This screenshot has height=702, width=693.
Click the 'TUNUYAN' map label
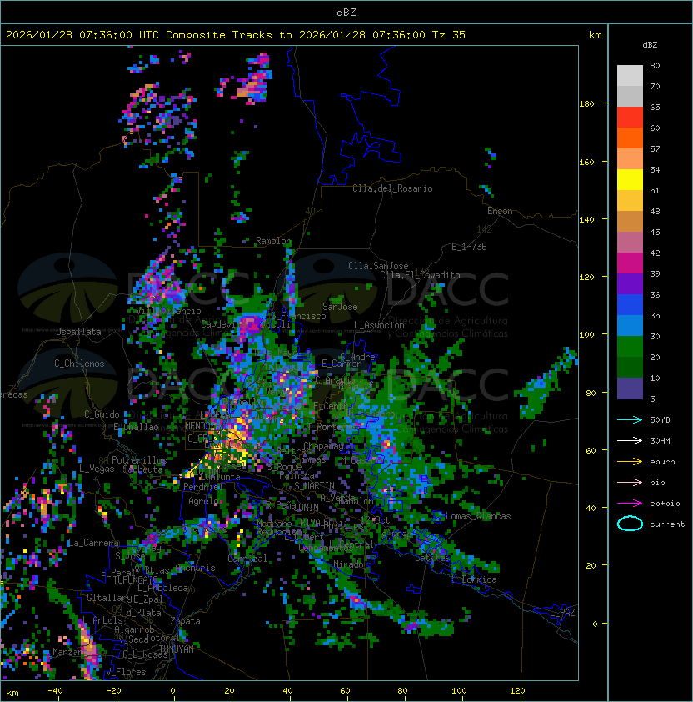[x=177, y=649]
